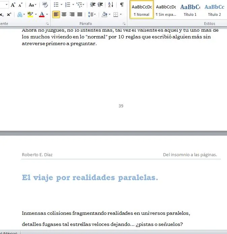Apply the Título 2 style
The height and width of the screenshot is (234, 227).
point(214,9)
